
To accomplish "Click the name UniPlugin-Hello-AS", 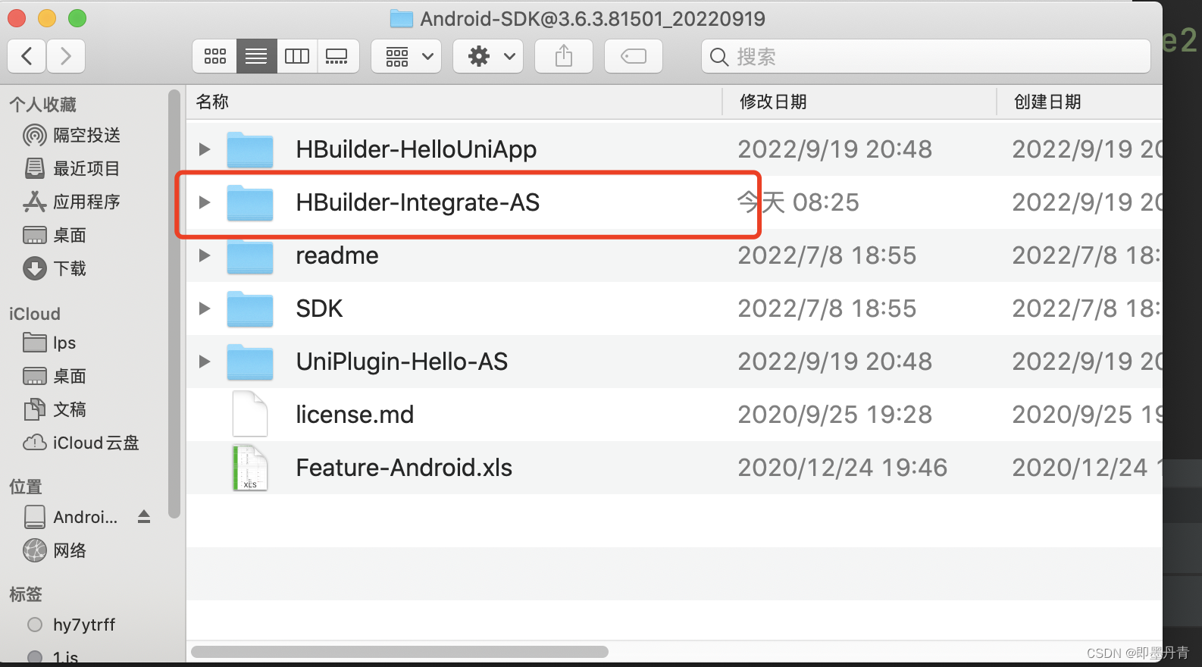I will click(402, 362).
